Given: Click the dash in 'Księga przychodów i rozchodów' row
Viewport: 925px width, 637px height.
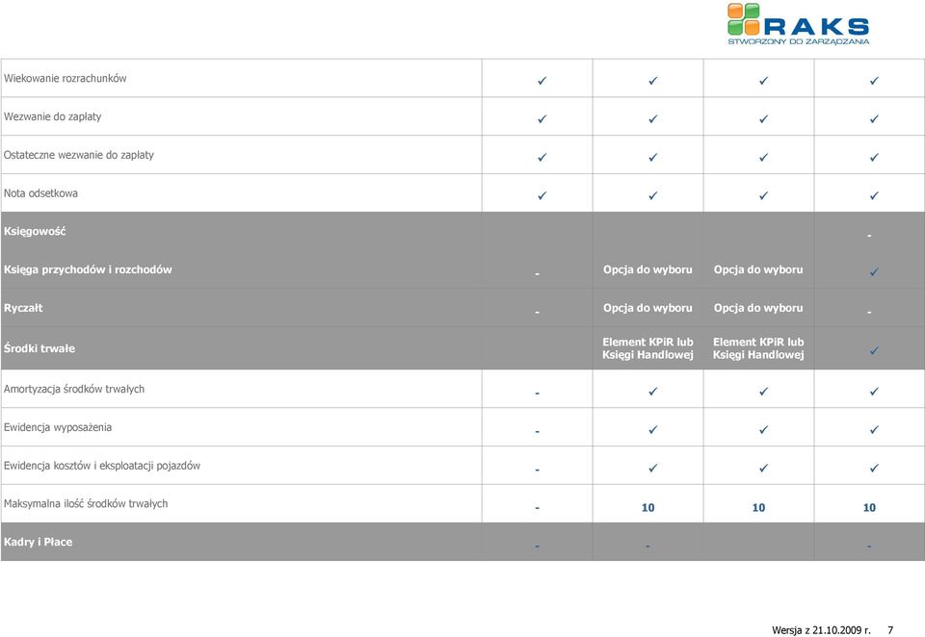Looking at the screenshot, I should tap(537, 274).
